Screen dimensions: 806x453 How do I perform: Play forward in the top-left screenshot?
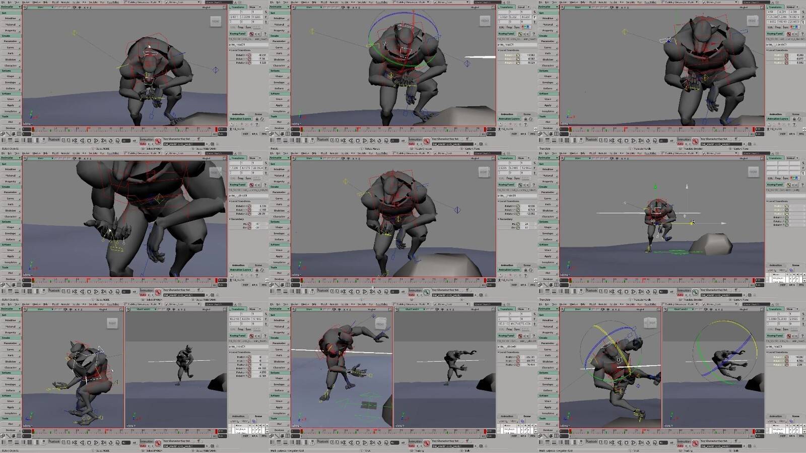coord(96,141)
